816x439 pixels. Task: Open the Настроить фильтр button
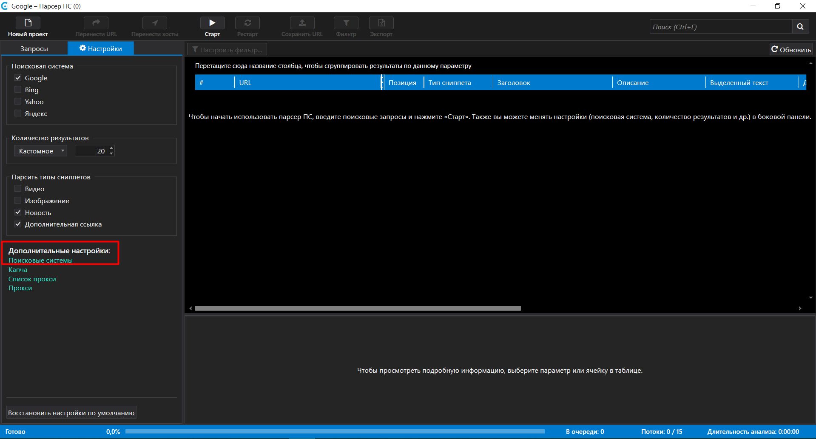pos(227,50)
